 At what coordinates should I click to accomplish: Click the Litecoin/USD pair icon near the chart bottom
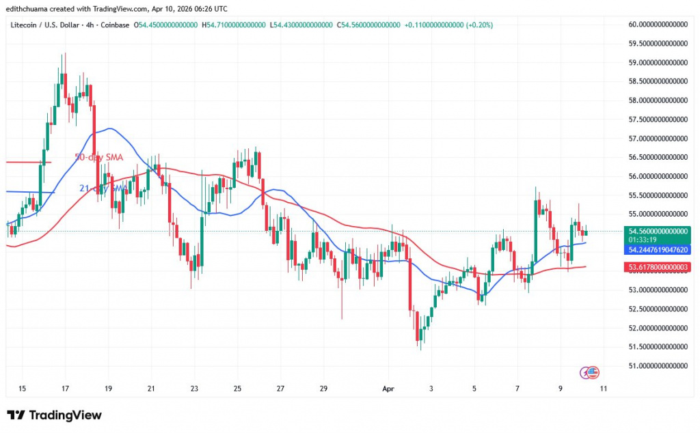pyautogui.click(x=588, y=373)
